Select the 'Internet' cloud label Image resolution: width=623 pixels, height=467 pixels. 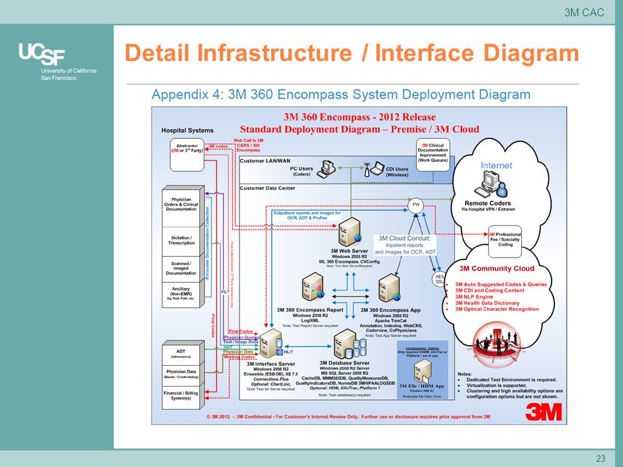[x=496, y=165]
